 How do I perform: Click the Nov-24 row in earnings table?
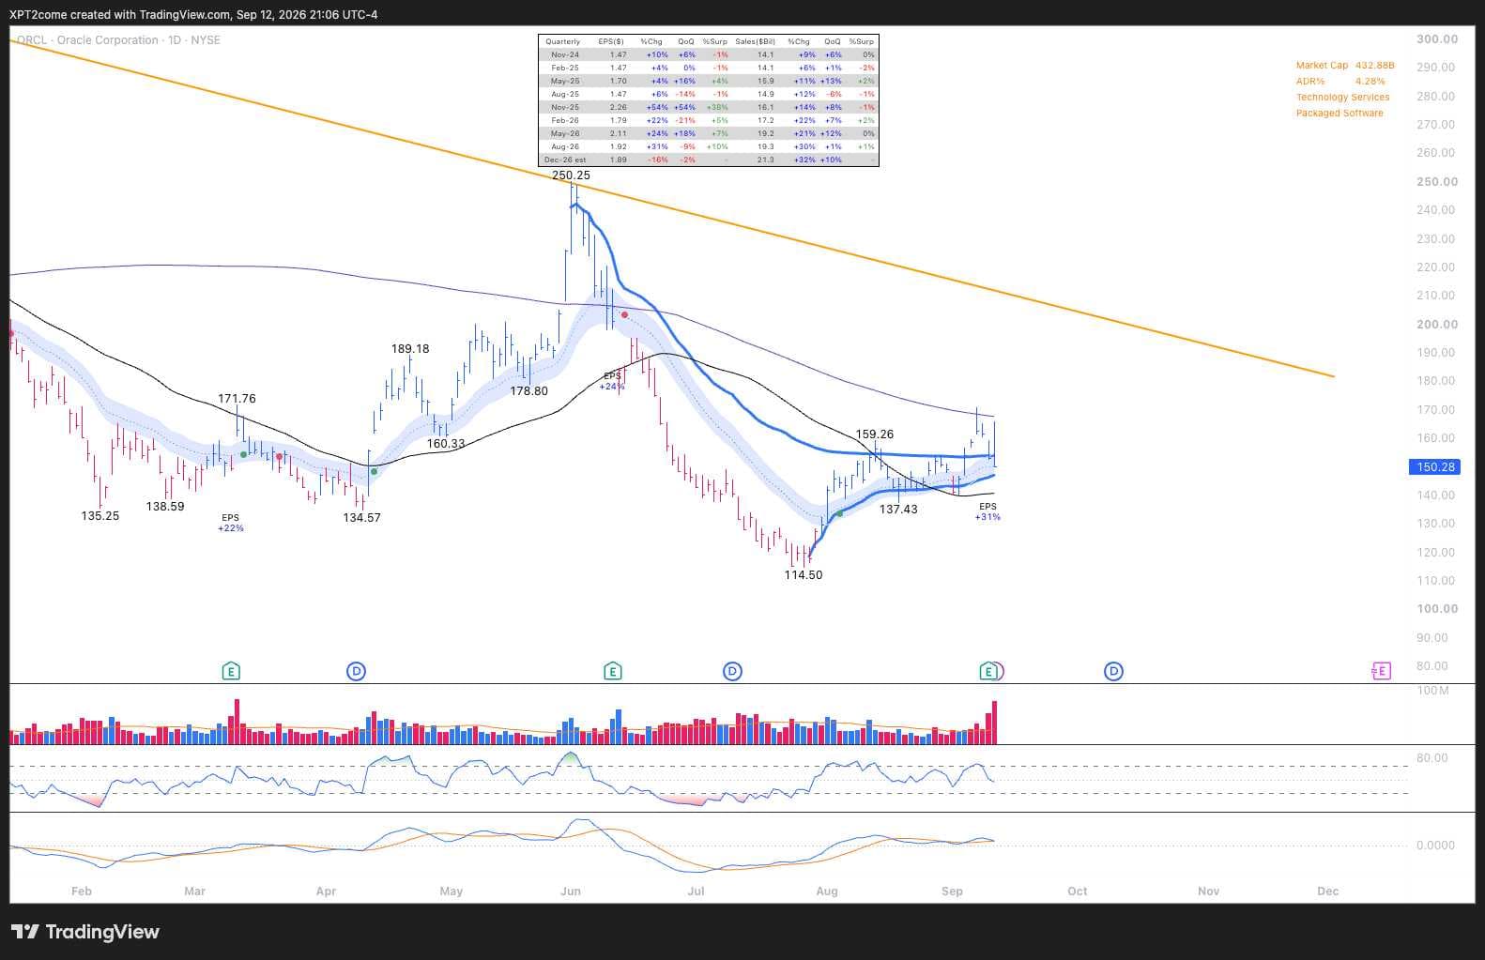tap(709, 55)
